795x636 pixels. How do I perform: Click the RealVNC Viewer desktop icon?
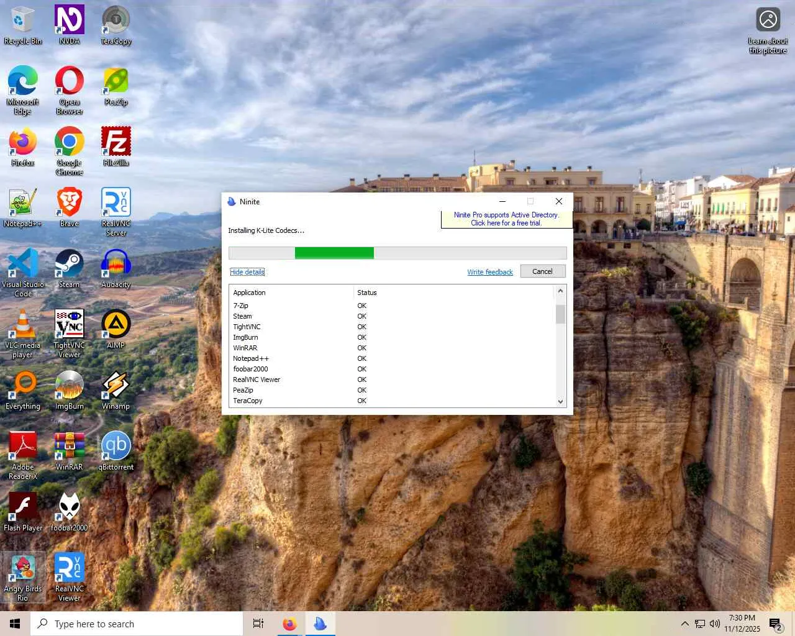click(x=70, y=578)
